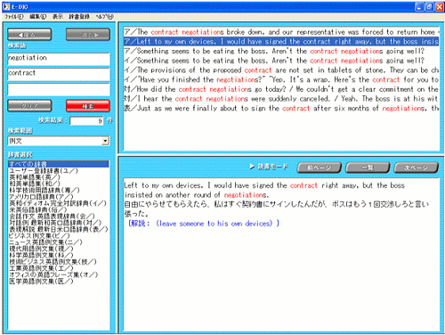Select すべての辞書 in the dictionary list

point(59,164)
